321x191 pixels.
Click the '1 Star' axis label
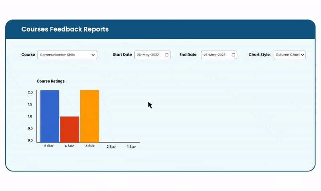[131, 147]
